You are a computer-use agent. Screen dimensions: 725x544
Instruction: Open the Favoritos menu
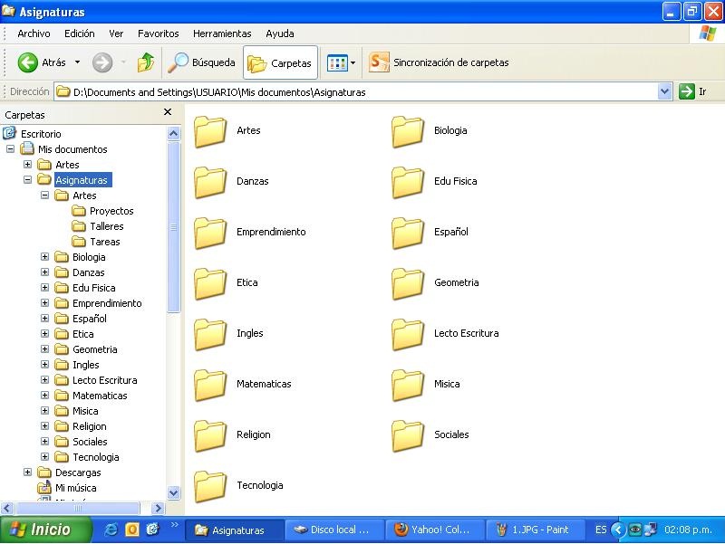coord(159,33)
